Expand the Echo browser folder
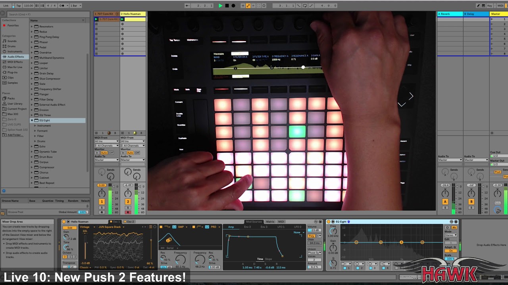Screen dimensions: 508x285 (x=32, y=146)
